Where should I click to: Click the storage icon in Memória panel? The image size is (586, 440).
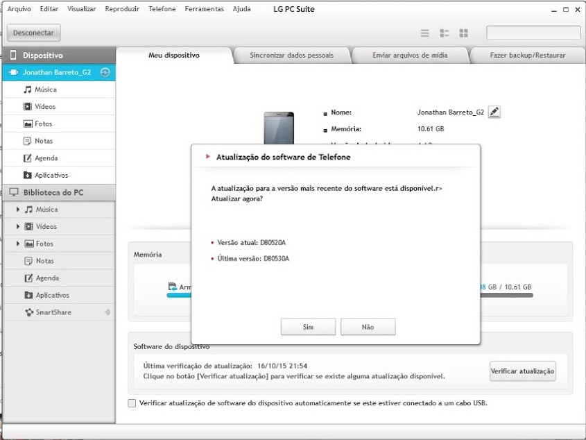point(172,287)
